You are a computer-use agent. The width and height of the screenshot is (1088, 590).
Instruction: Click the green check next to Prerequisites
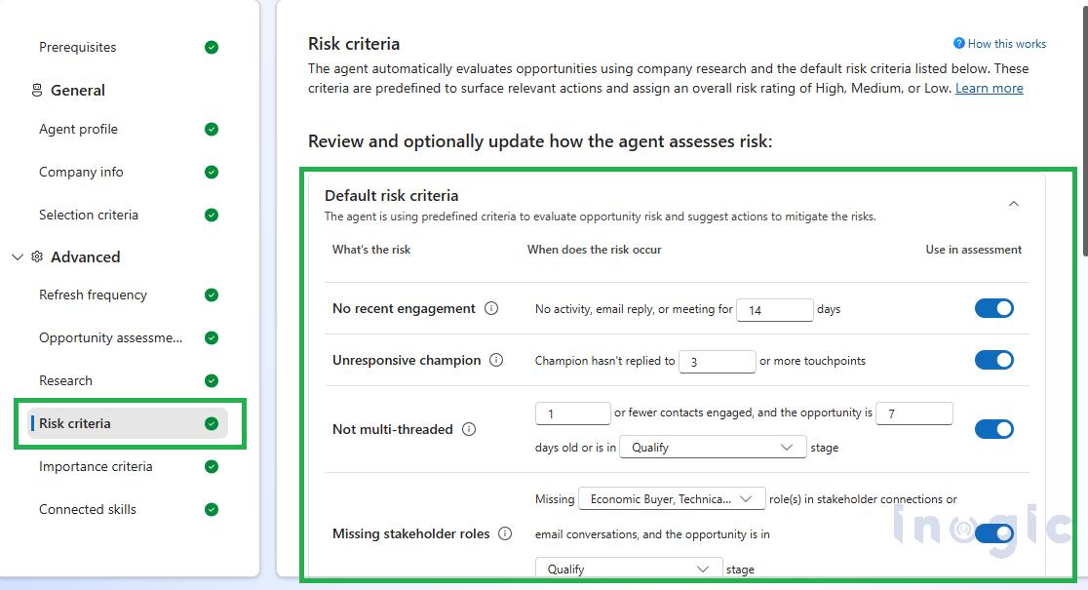pos(212,47)
